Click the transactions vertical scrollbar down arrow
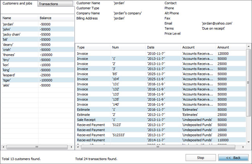The image size is (252, 164). (x=248, y=141)
